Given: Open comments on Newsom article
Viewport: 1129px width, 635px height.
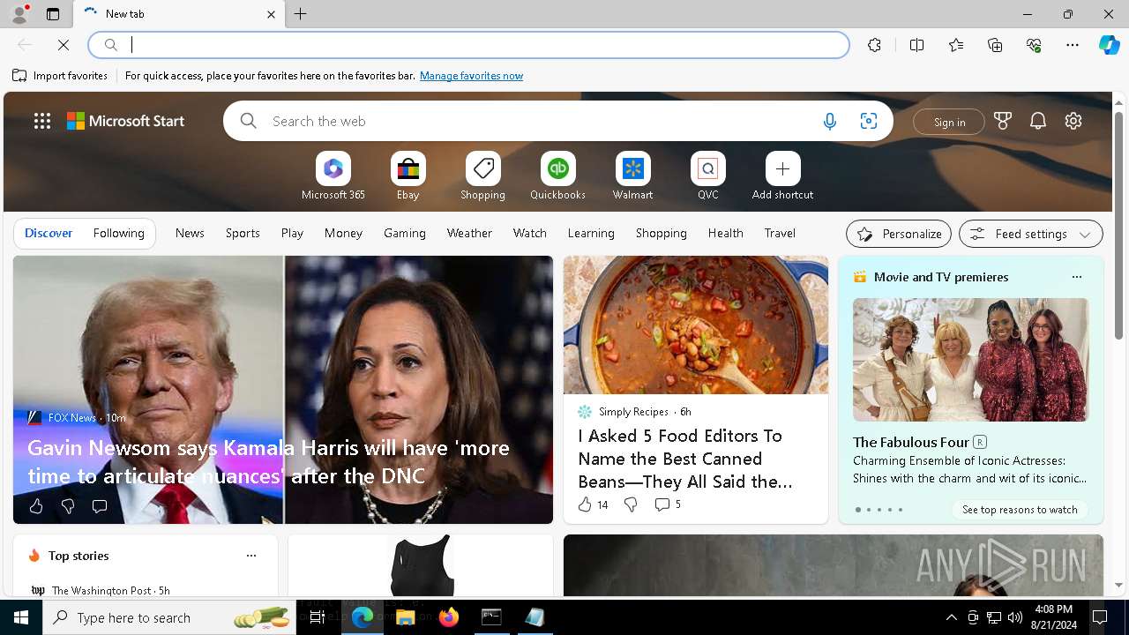Looking at the screenshot, I should coord(100,506).
